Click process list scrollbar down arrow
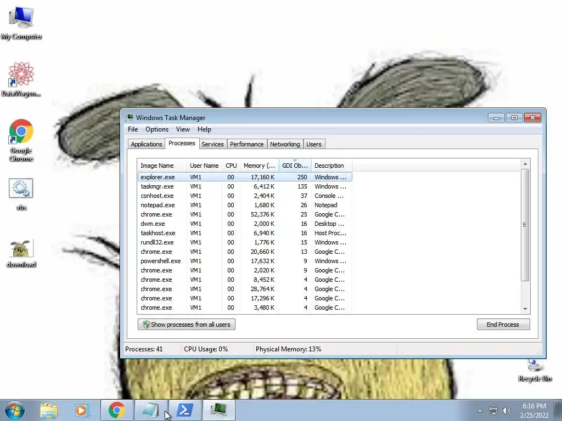The image size is (562, 421). coord(525,309)
